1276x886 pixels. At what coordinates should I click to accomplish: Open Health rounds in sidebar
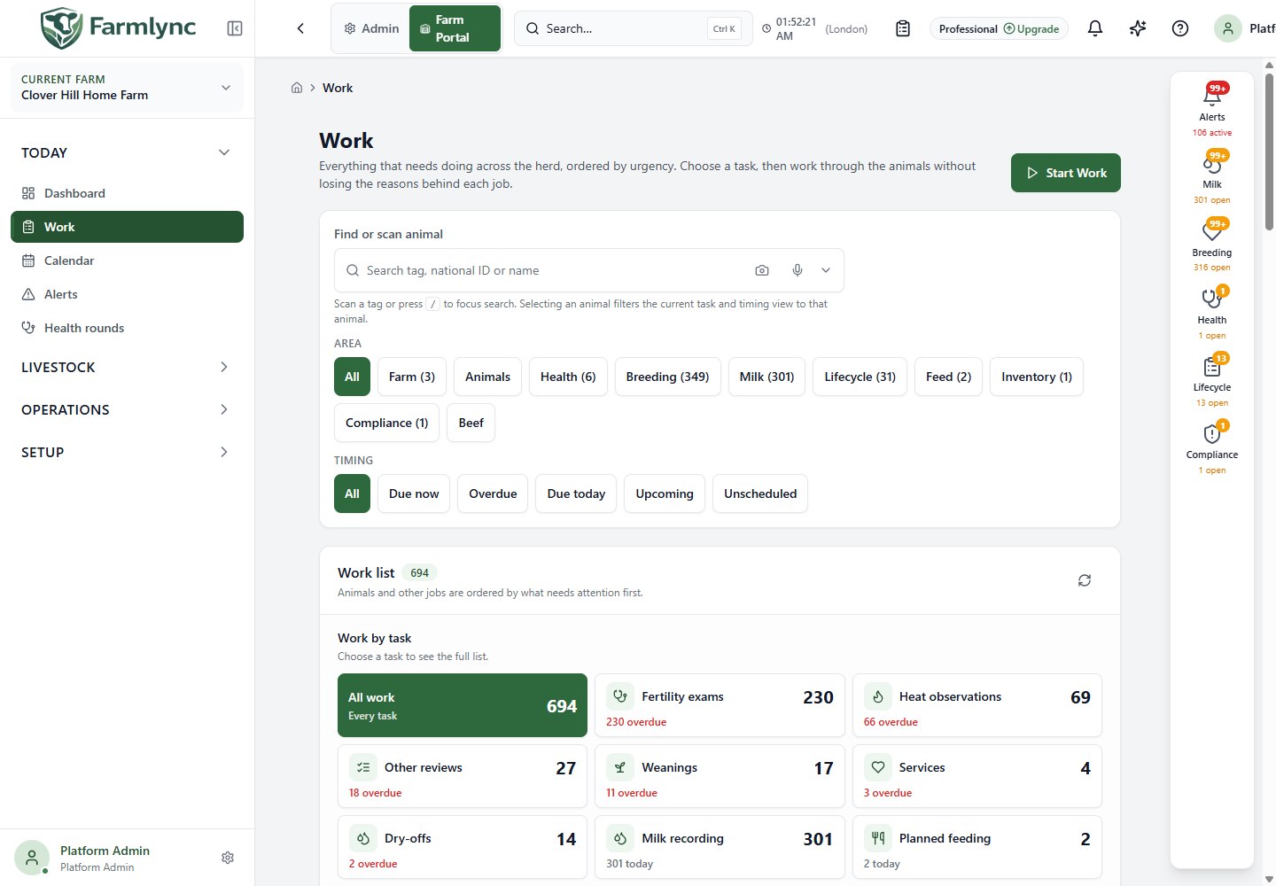click(x=127, y=328)
